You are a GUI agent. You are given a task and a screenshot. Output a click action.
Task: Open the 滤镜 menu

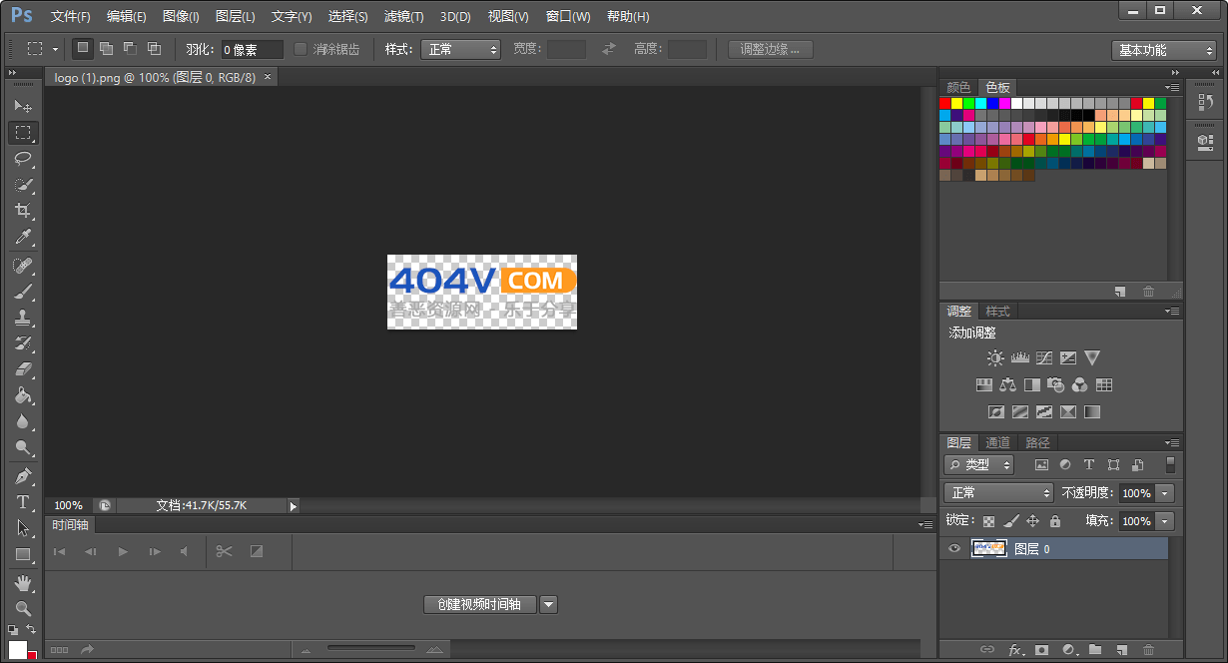pos(403,16)
